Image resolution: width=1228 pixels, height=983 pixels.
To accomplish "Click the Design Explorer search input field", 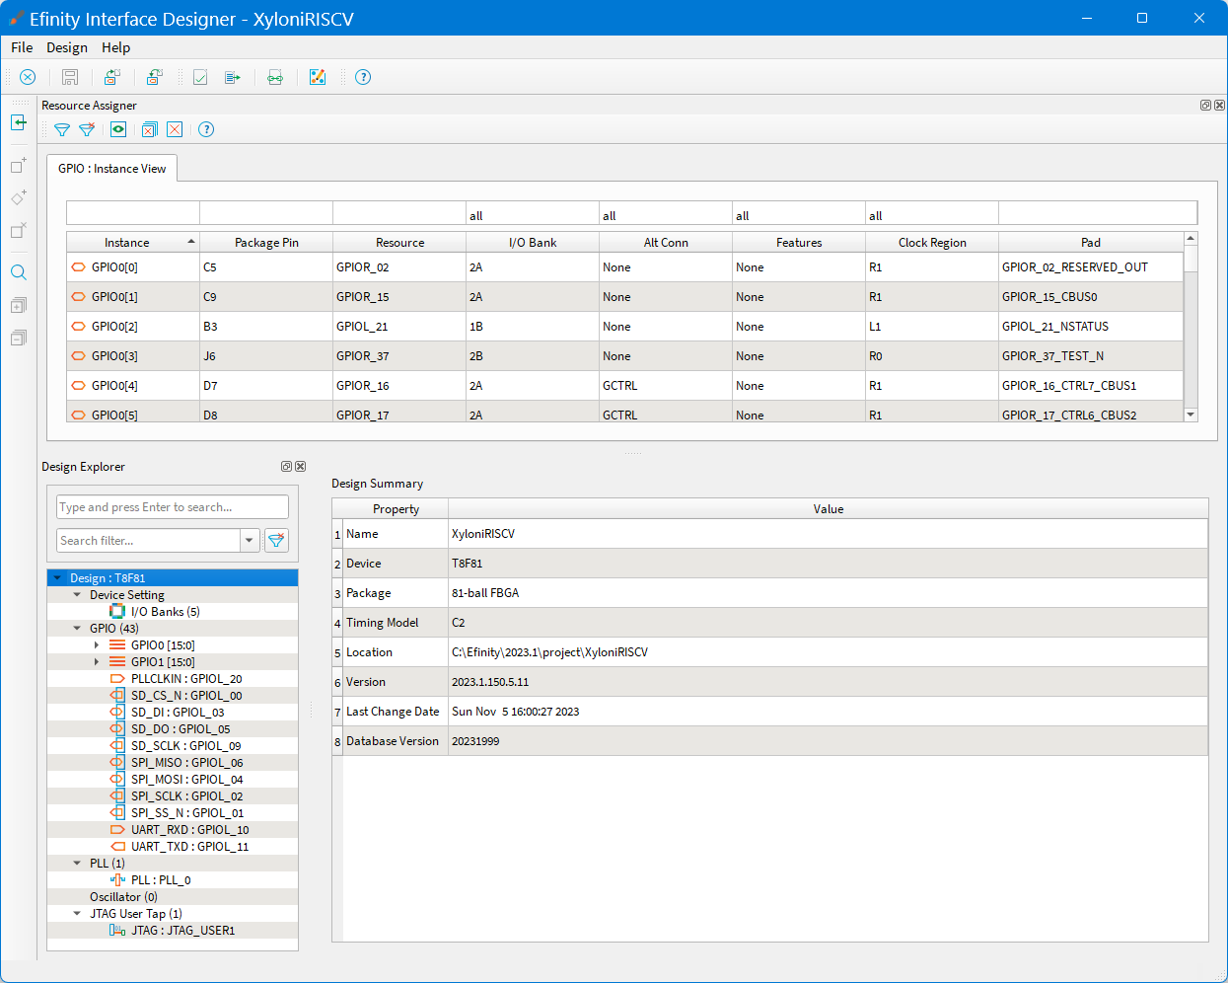I will tap(173, 507).
